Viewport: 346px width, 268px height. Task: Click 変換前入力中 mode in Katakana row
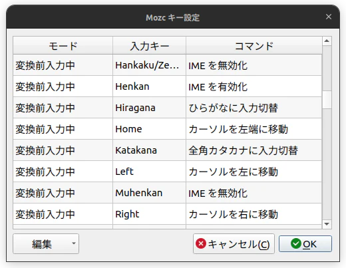(x=63, y=150)
